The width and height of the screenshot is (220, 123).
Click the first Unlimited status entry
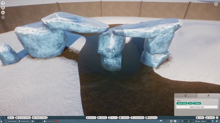(x=12, y=121)
